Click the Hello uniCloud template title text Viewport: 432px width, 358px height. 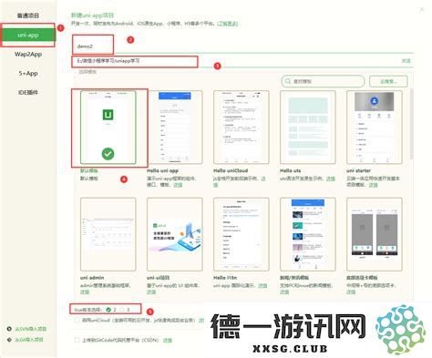pos(231,170)
